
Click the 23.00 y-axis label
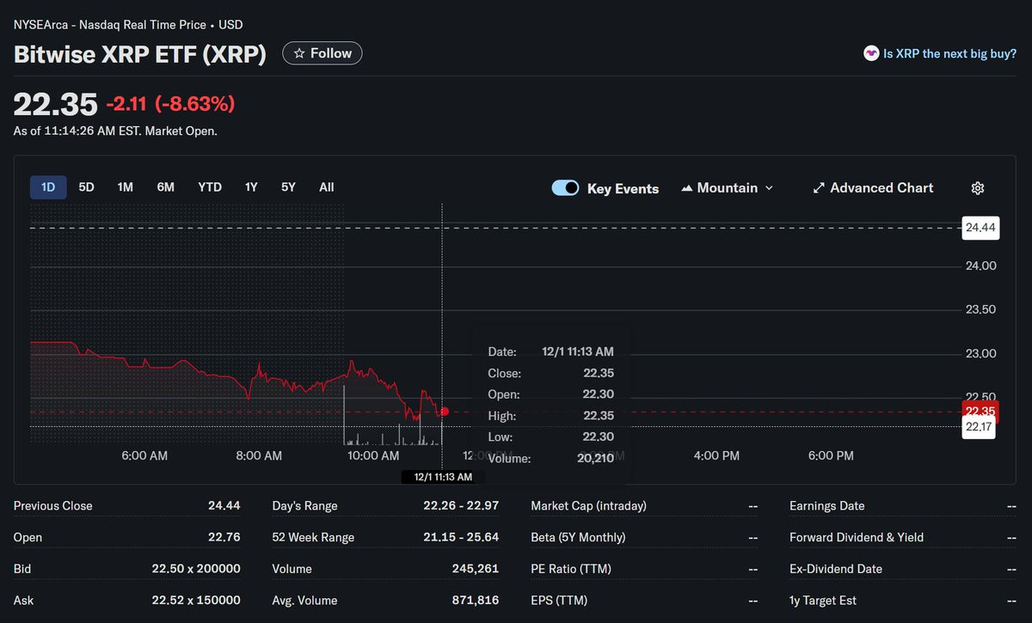(x=981, y=354)
